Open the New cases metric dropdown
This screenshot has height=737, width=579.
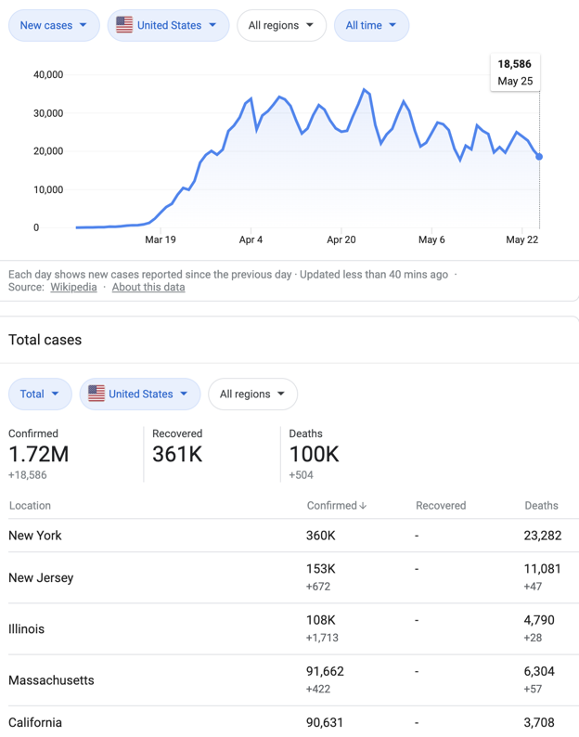(x=54, y=25)
